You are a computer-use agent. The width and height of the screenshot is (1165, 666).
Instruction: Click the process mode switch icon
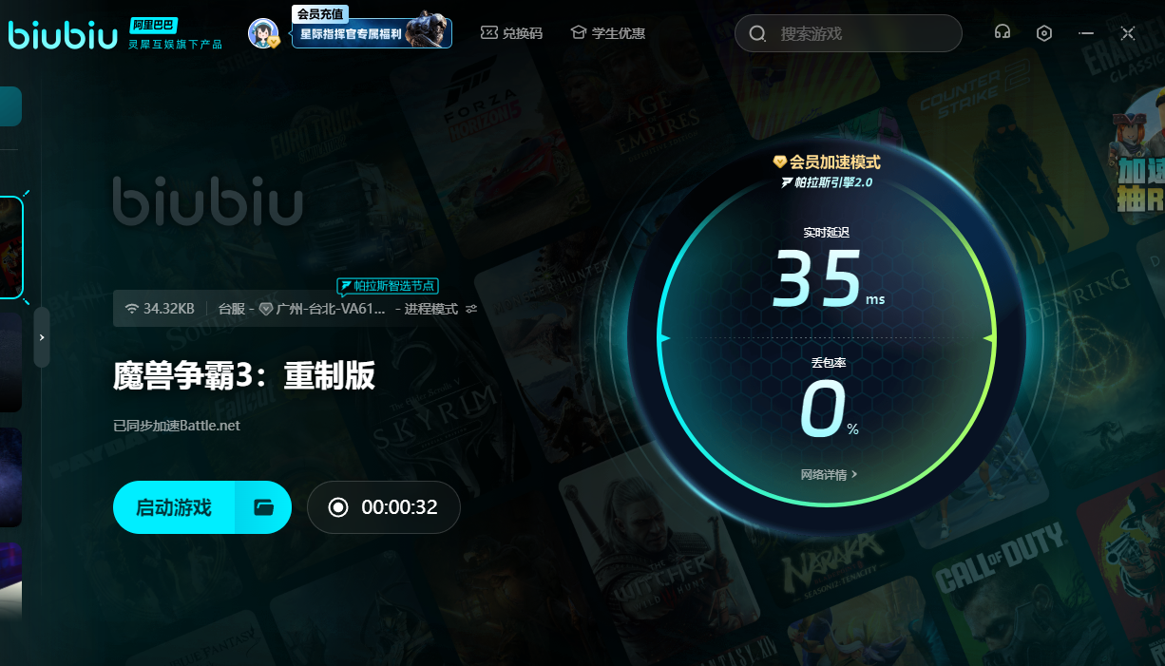471,309
